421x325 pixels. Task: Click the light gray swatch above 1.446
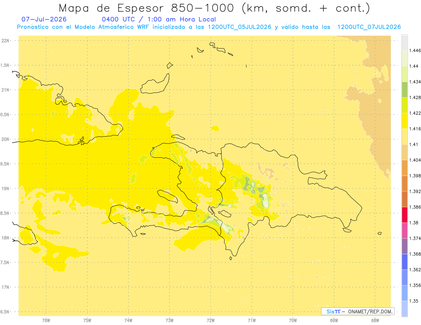(x=405, y=42)
